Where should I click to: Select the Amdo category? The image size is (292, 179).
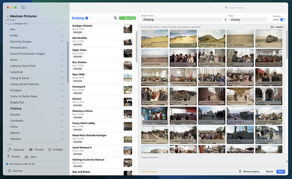tap(36, 36)
